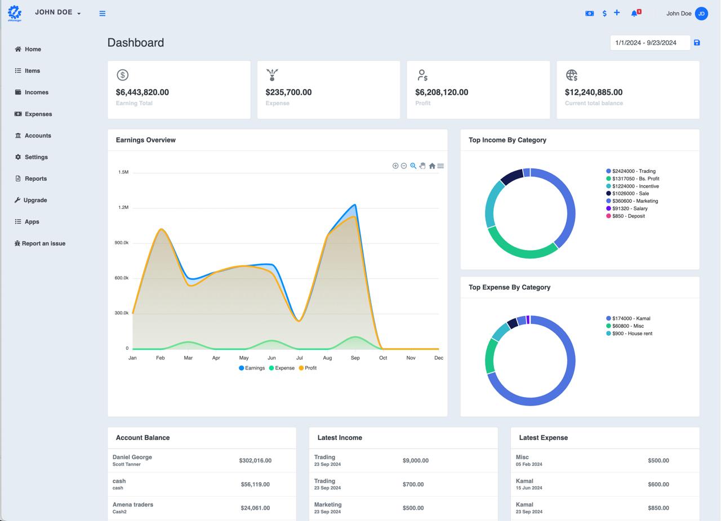721x521 pixels.
Task: Click the date range input field
Action: point(650,42)
